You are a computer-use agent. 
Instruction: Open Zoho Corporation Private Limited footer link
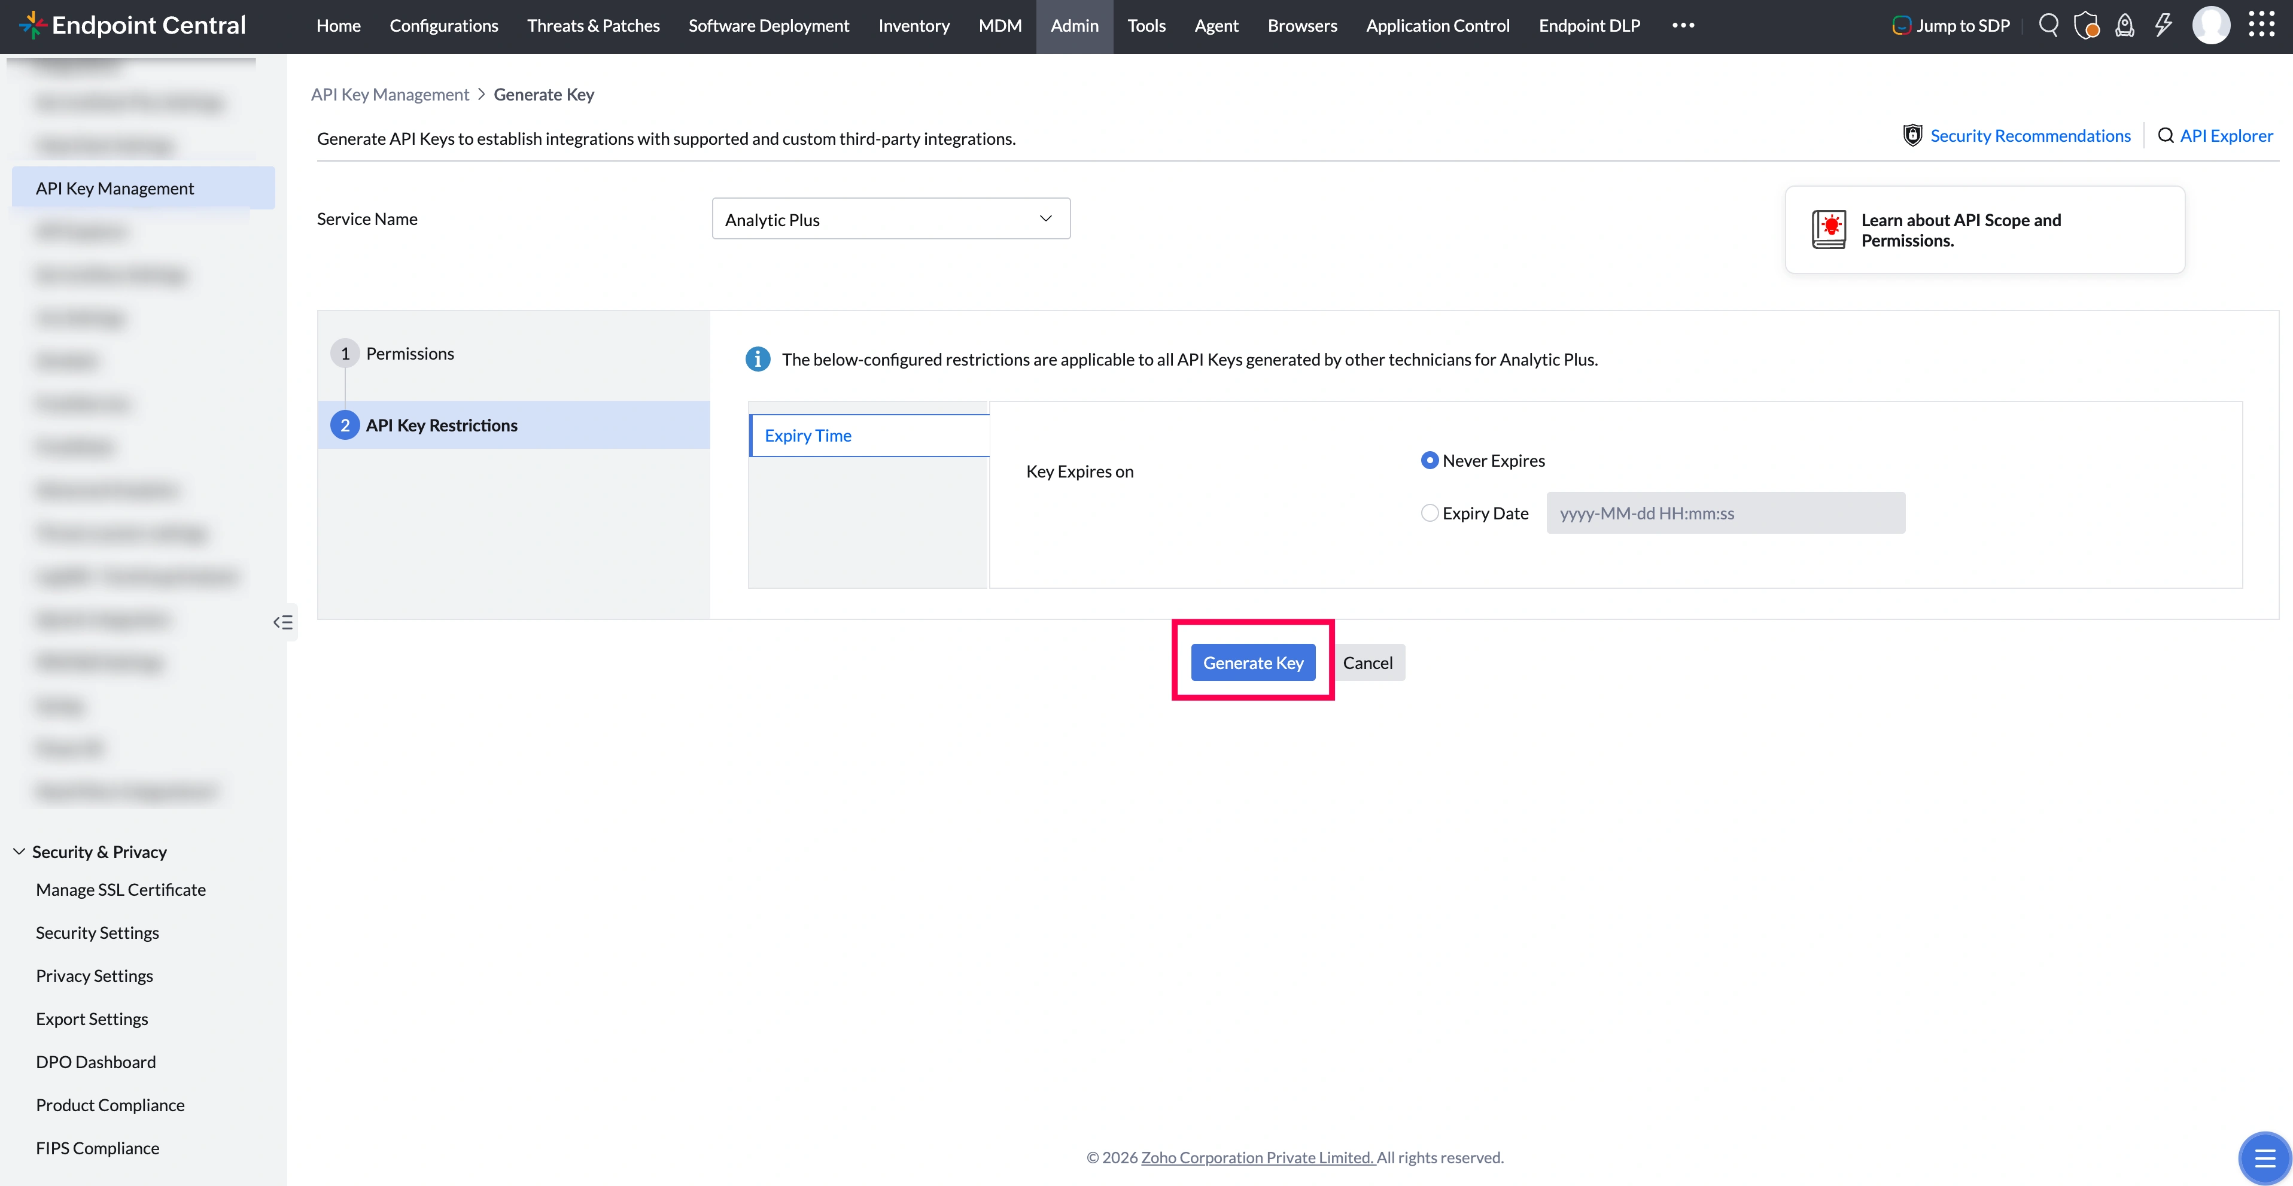(x=1258, y=1157)
